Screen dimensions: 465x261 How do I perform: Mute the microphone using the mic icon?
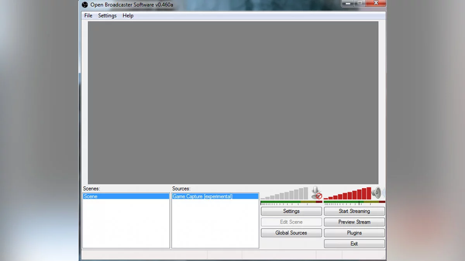(317, 193)
